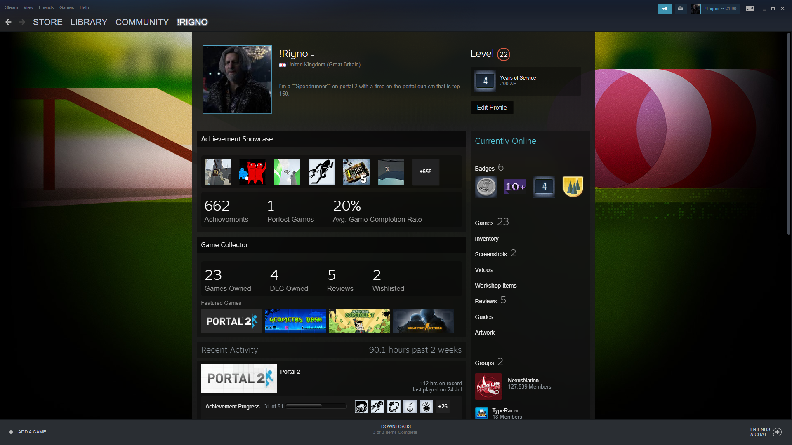
Task: Open the Workshop Items link
Action: click(x=496, y=286)
